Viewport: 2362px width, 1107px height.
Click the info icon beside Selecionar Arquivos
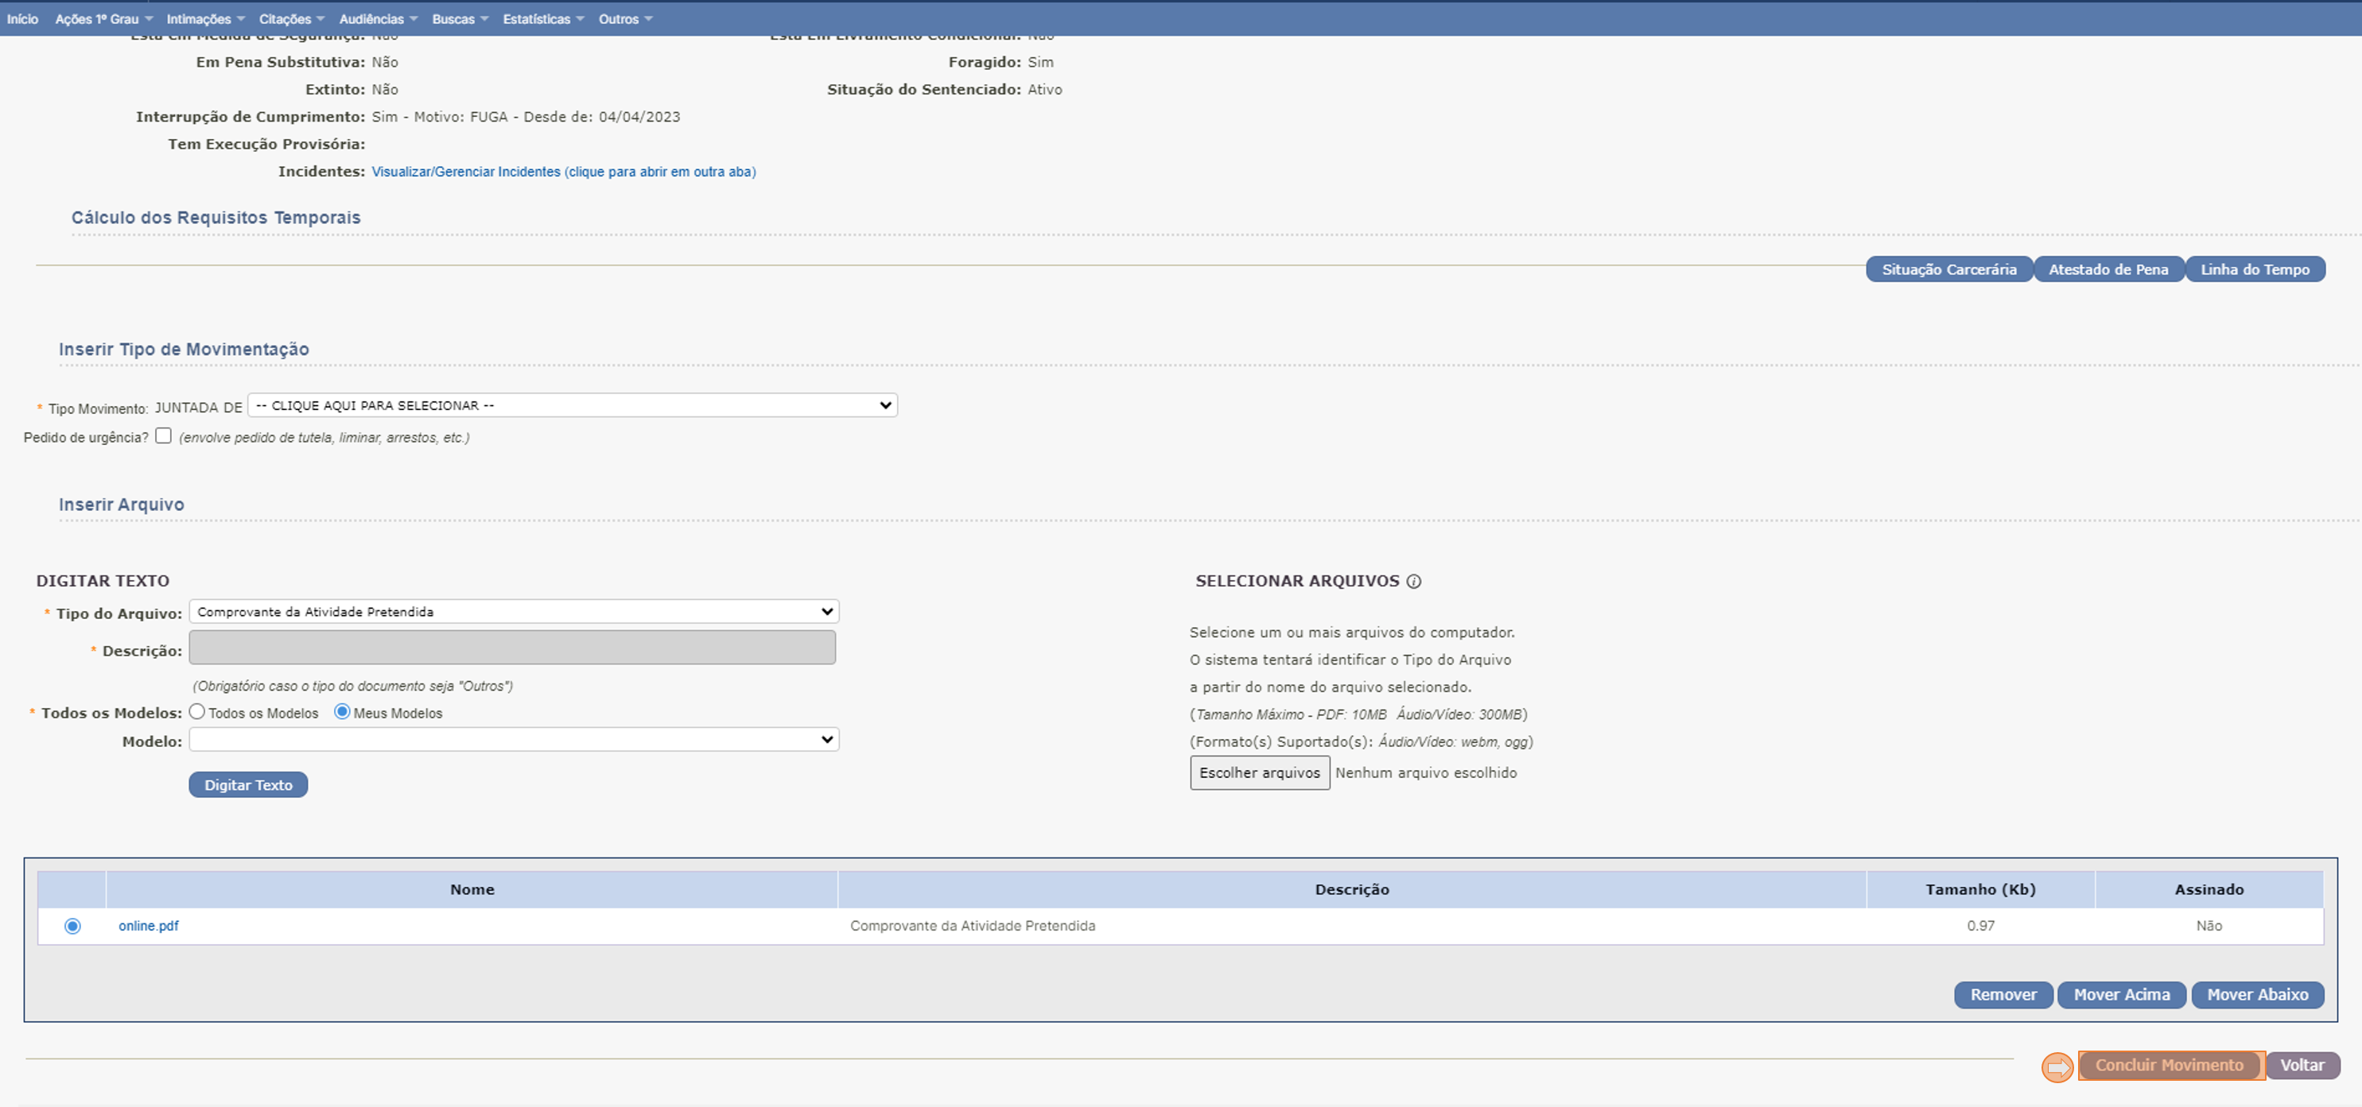pyautogui.click(x=1414, y=581)
